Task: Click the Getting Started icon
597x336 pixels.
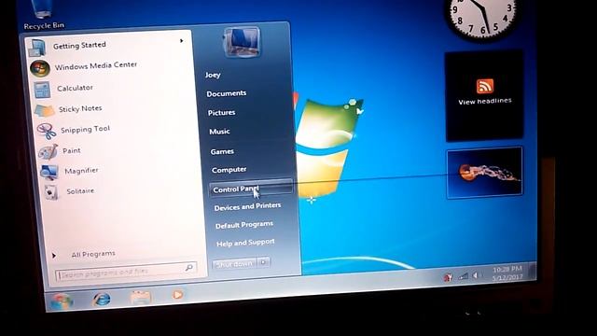Action: pyautogui.click(x=37, y=48)
